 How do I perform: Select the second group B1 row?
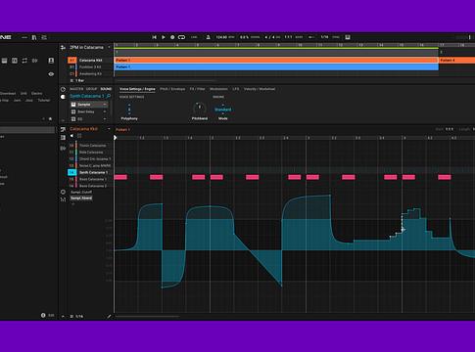tap(90, 67)
